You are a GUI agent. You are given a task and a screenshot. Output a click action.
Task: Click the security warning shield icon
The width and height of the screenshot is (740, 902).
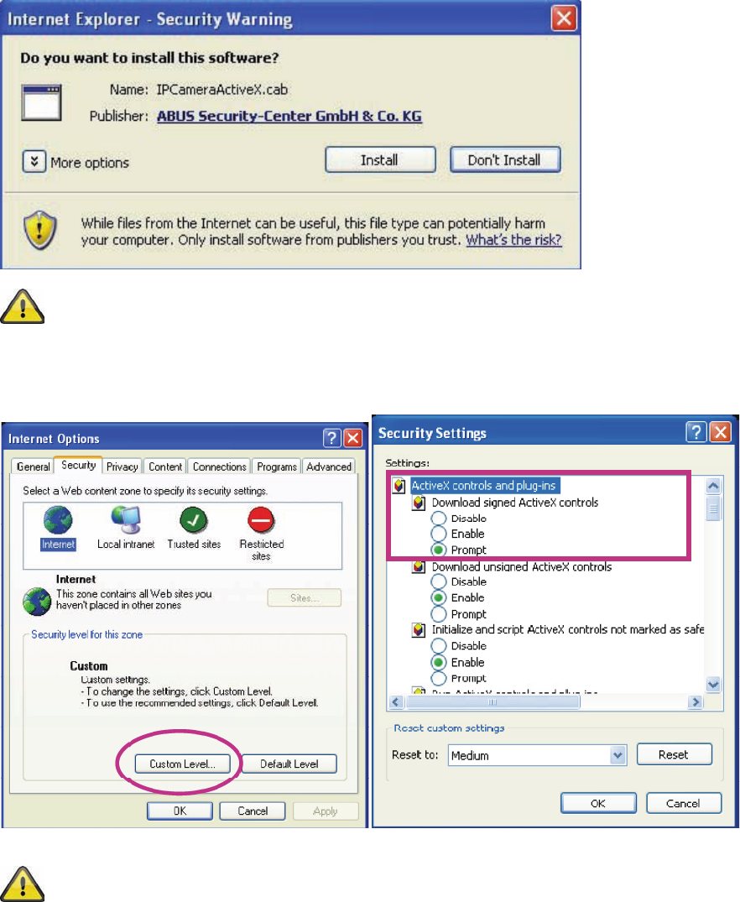coord(39,230)
